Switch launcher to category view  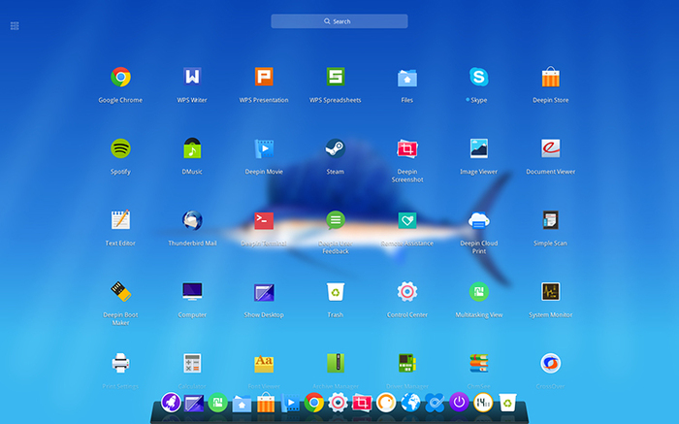pyautogui.click(x=15, y=26)
